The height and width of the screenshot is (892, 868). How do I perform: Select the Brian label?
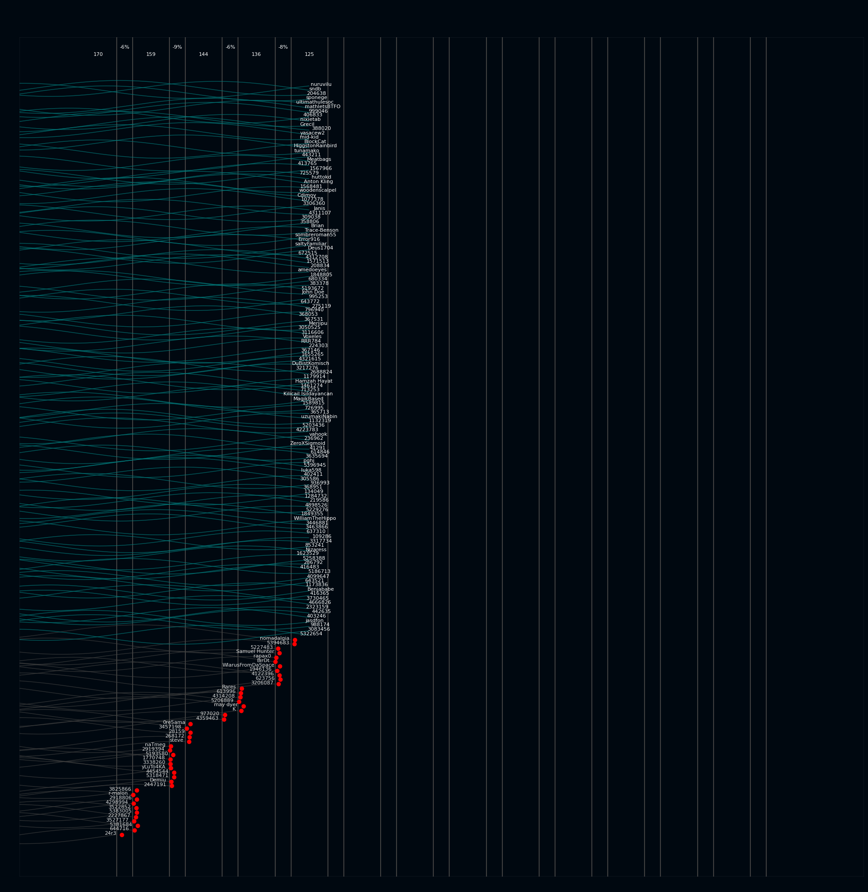pyautogui.click(x=317, y=226)
